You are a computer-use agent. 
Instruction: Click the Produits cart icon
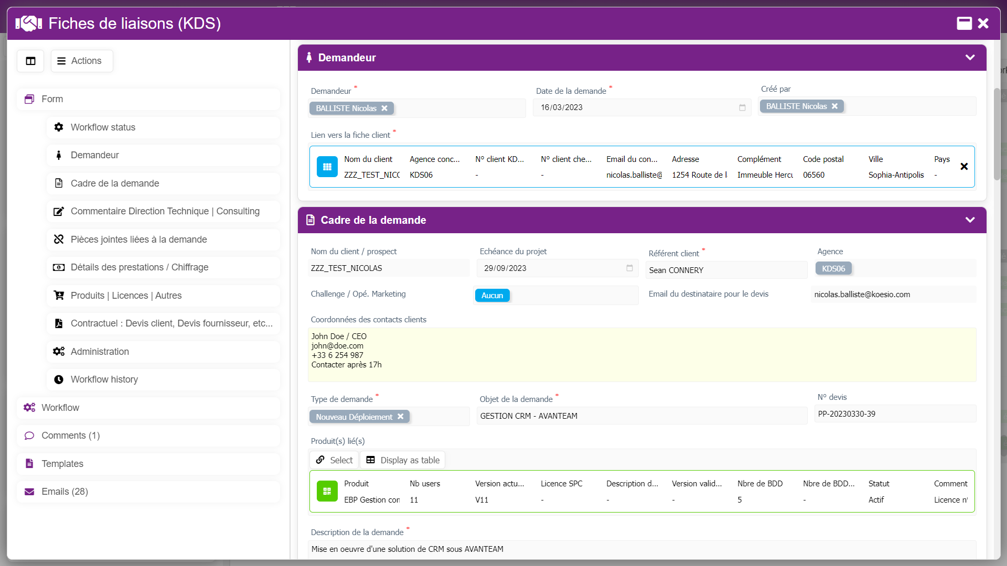(59, 296)
